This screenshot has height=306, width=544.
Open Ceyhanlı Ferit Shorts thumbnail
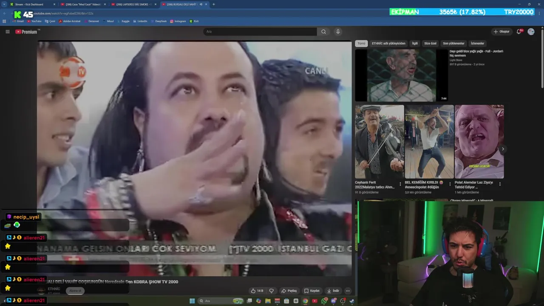click(380, 142)
